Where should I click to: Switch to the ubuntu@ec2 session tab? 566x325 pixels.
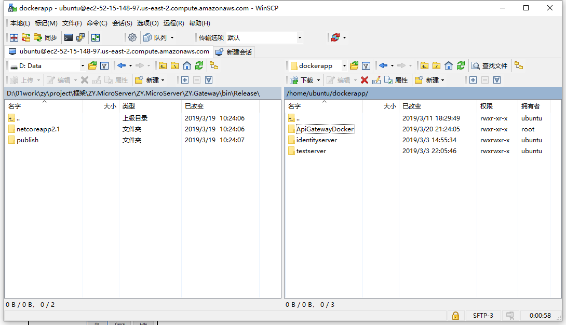click(x=110, y=51)
